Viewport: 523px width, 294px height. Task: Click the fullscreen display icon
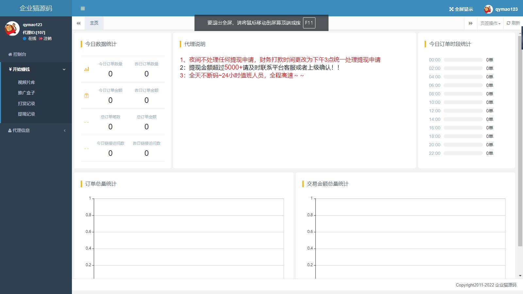coord(451,9)
